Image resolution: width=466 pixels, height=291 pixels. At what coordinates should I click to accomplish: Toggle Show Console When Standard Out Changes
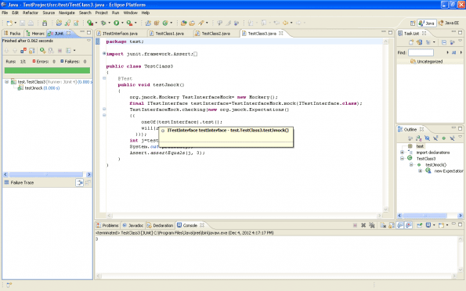pos(400,225)
